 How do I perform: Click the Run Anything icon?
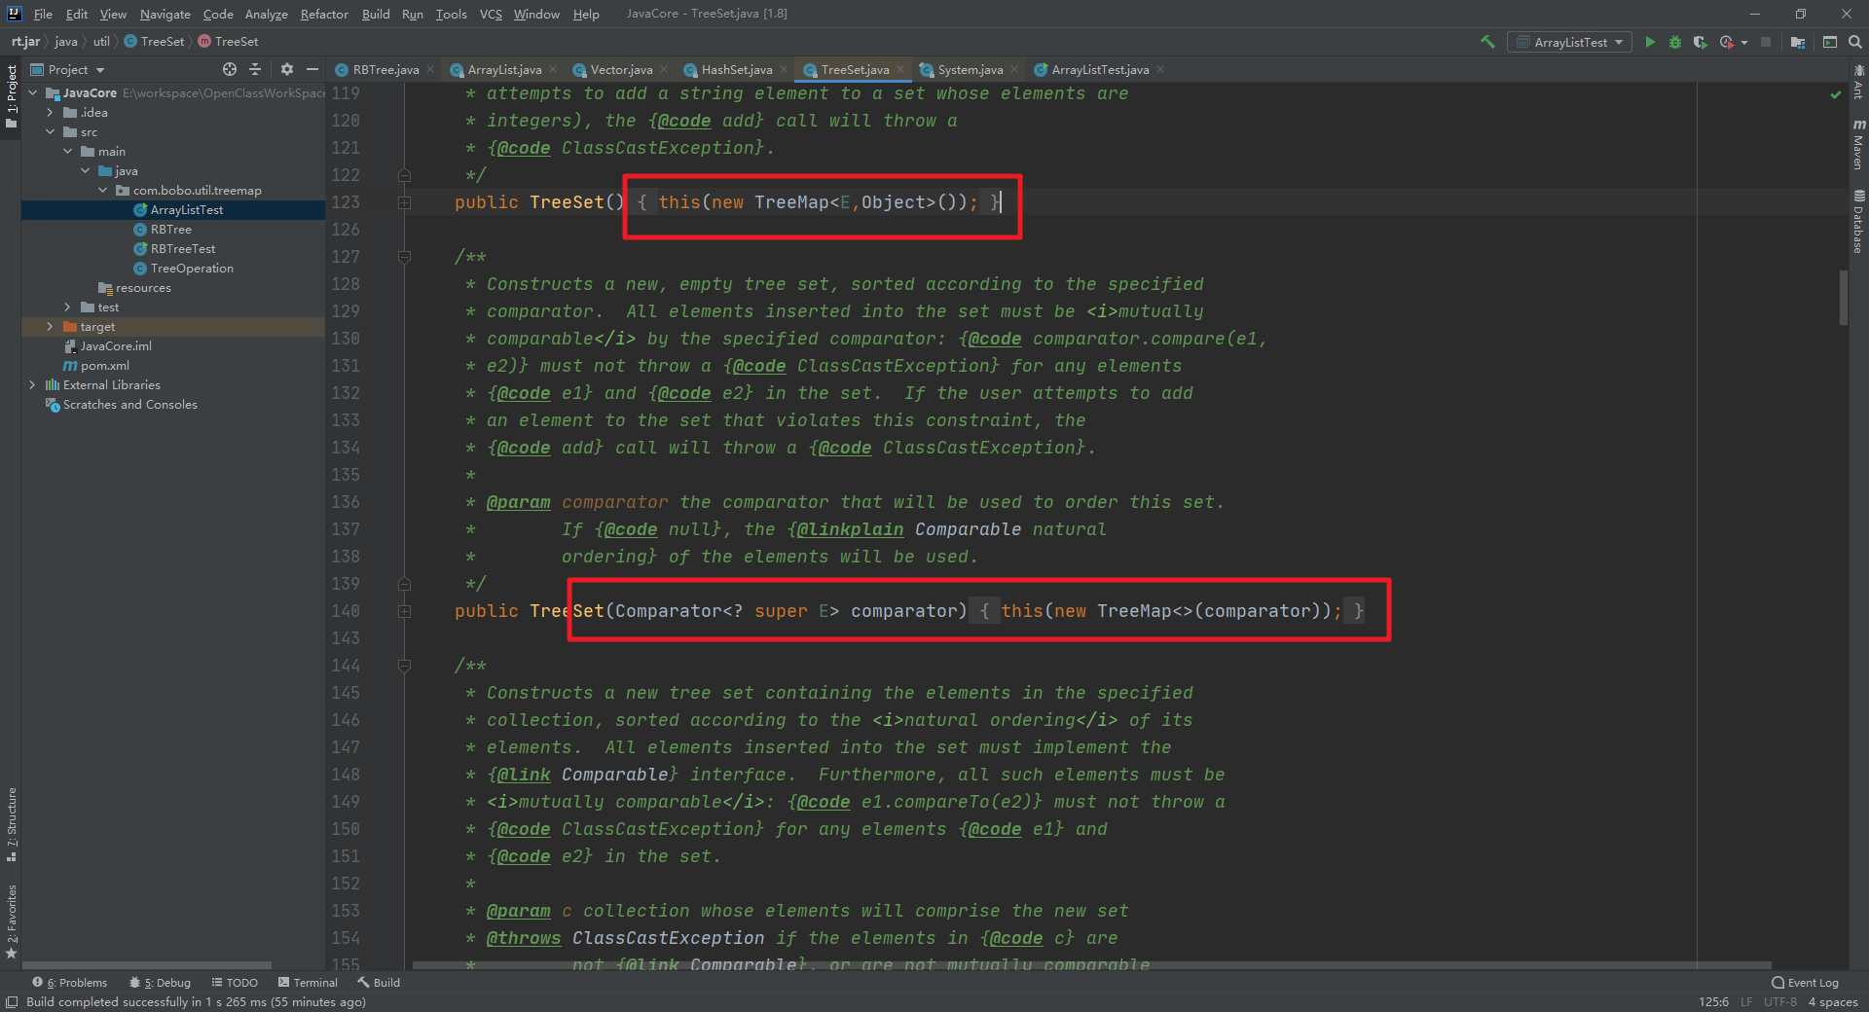point(1830,42)
